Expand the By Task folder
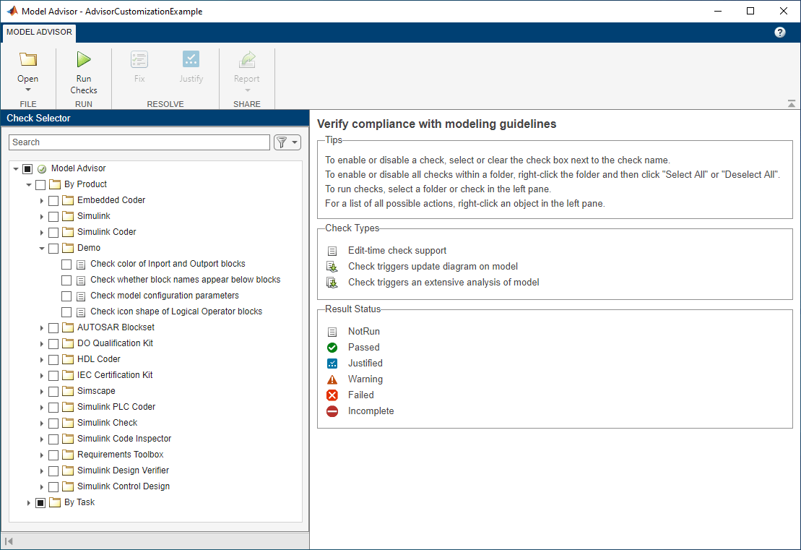The width and height of the screenshot is (801, 550). 29,502
